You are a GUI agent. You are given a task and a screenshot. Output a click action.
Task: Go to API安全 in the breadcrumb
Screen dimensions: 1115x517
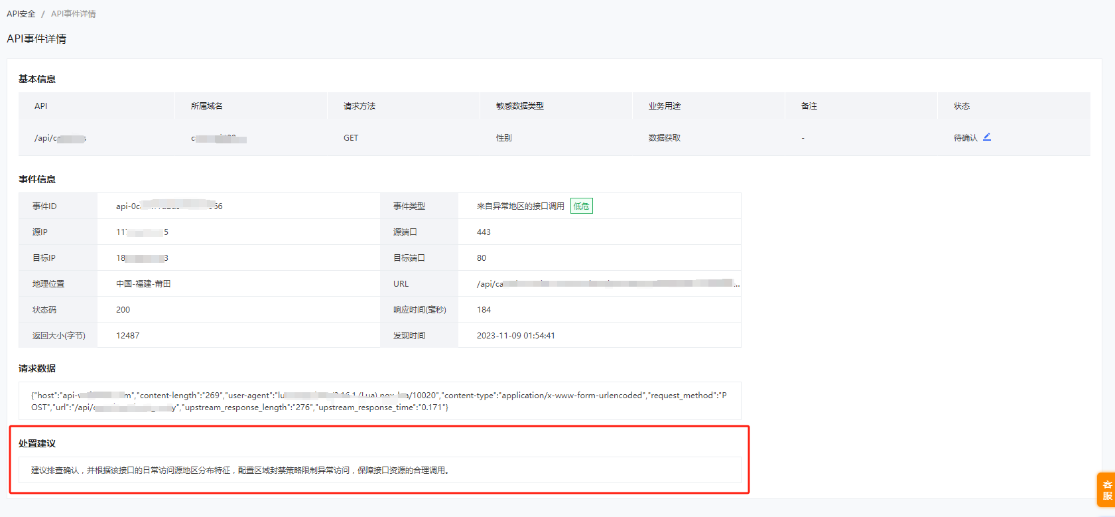(21, 14)
